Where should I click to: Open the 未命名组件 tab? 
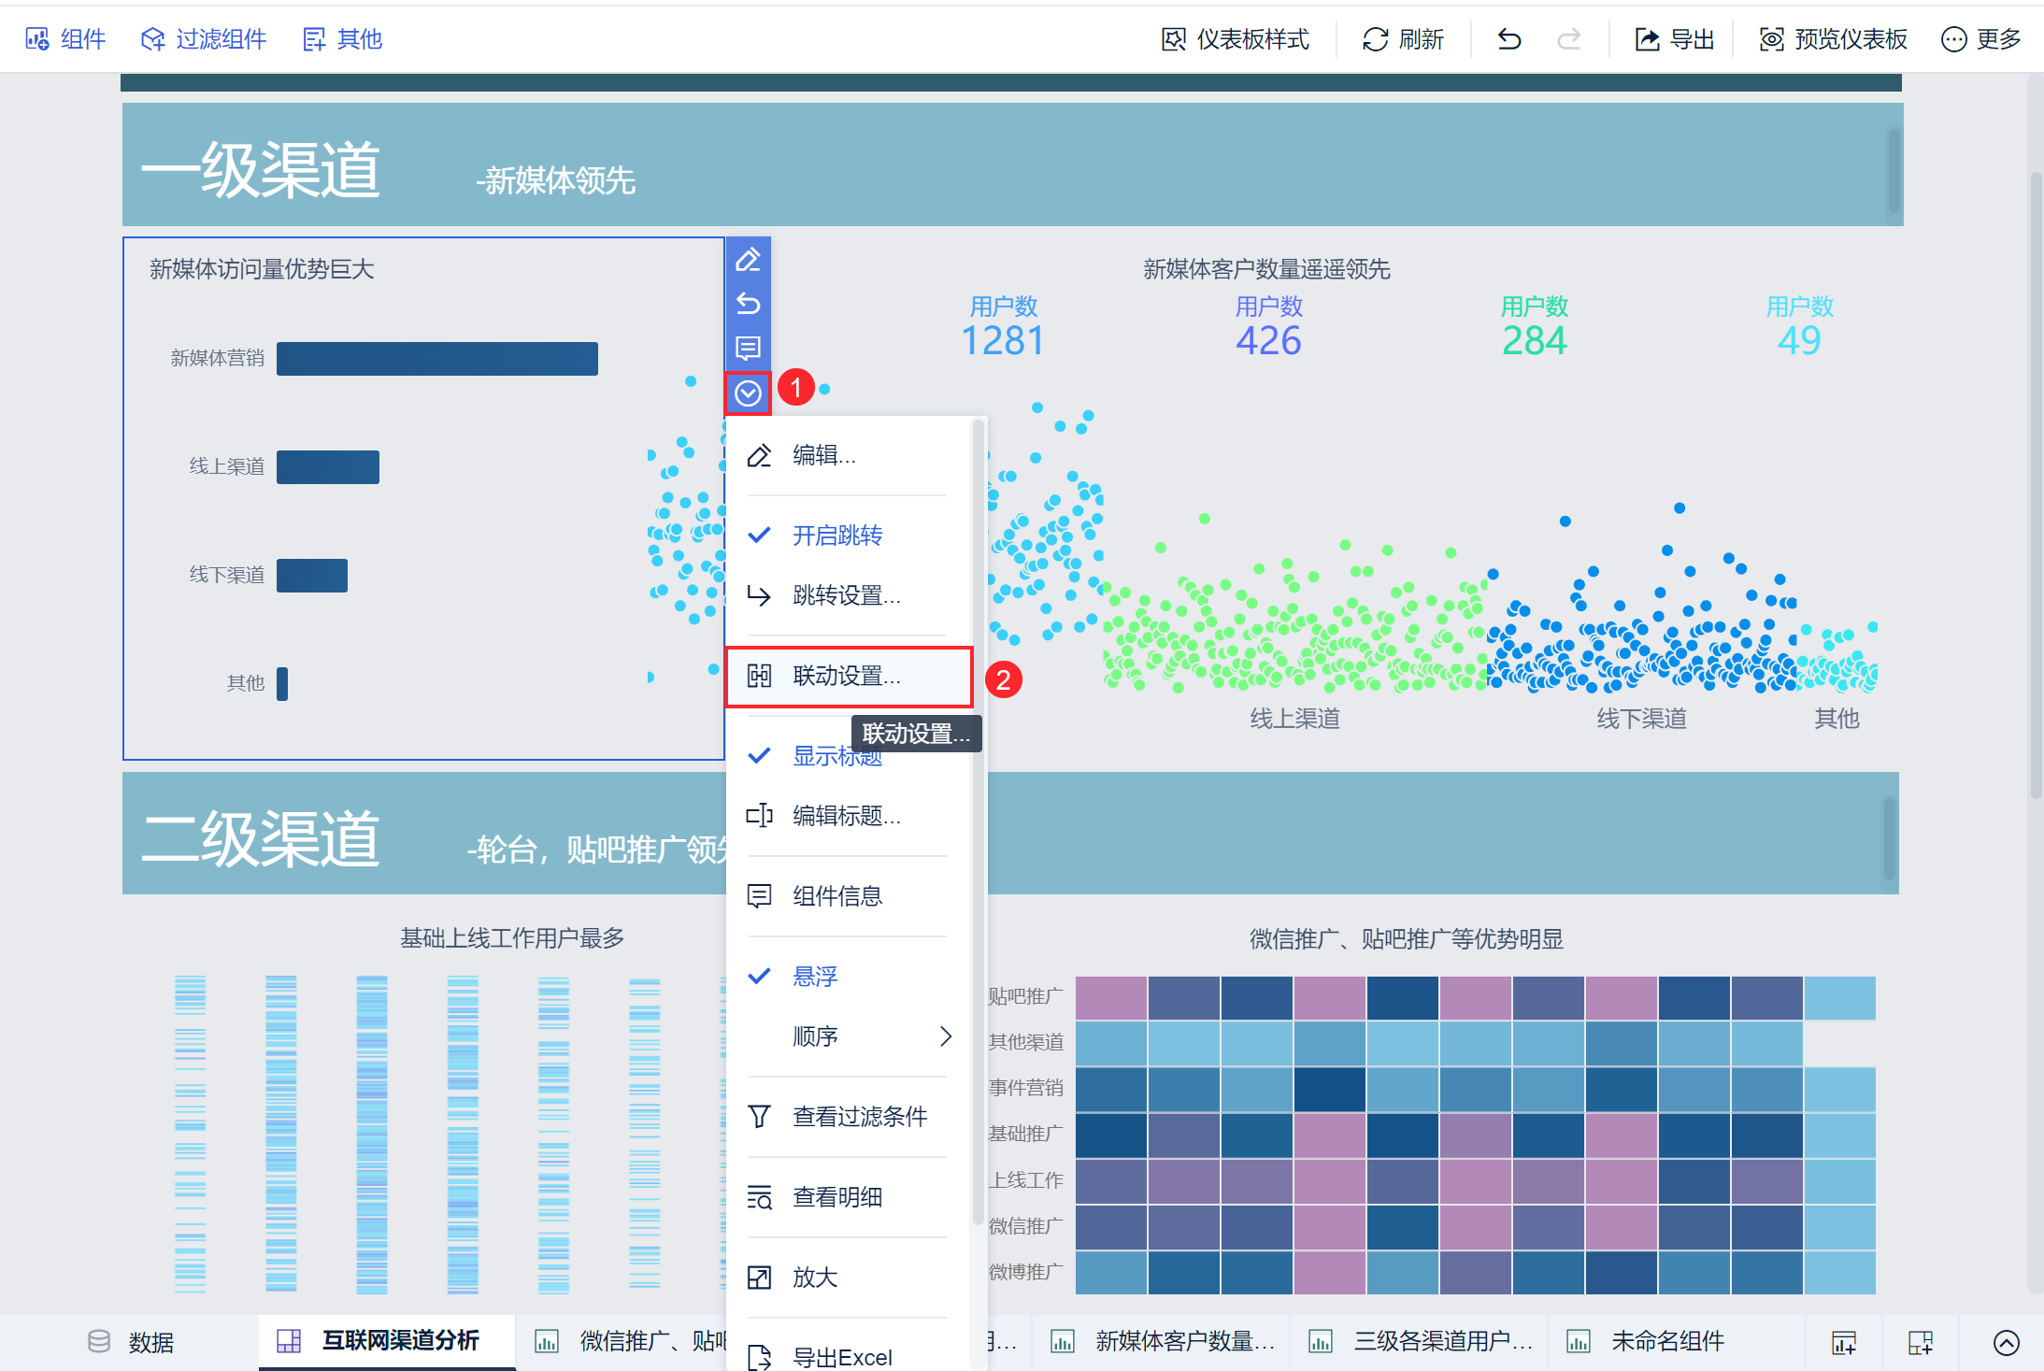[x=1654, y=1342]
